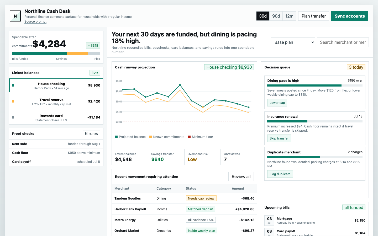378x236 pixels.
Task: Select the House checking account row
Action: coord(56,85)
